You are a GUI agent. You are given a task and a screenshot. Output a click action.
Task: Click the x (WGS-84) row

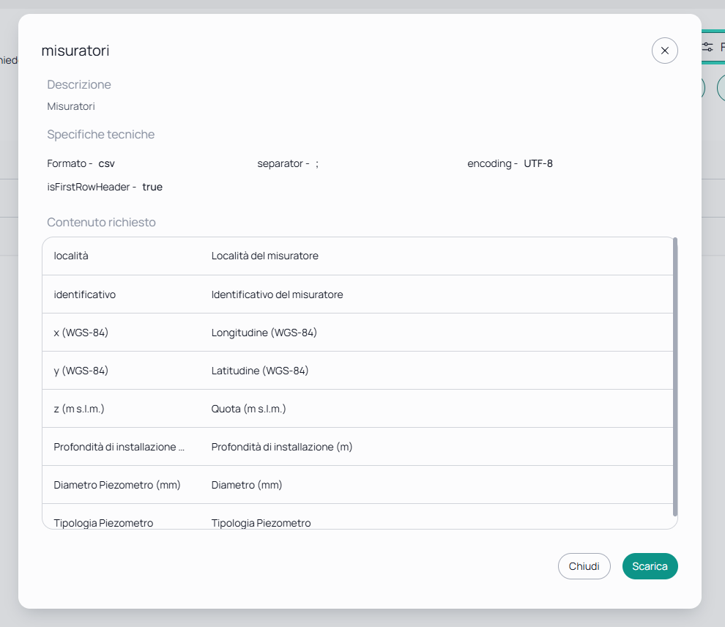click(x=357, y=333)
